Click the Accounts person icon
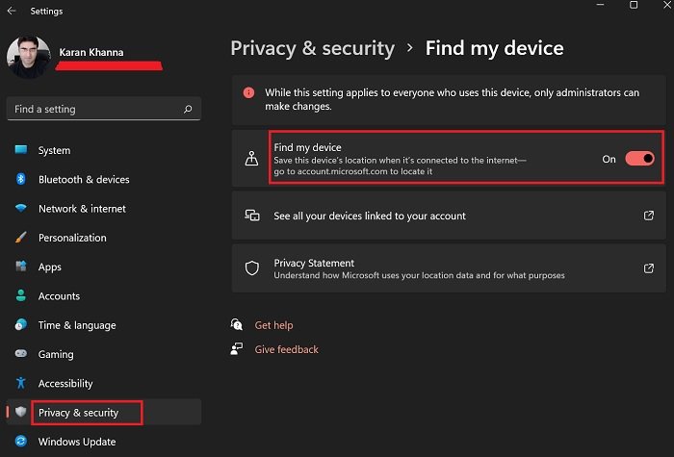 pos(21,296)
